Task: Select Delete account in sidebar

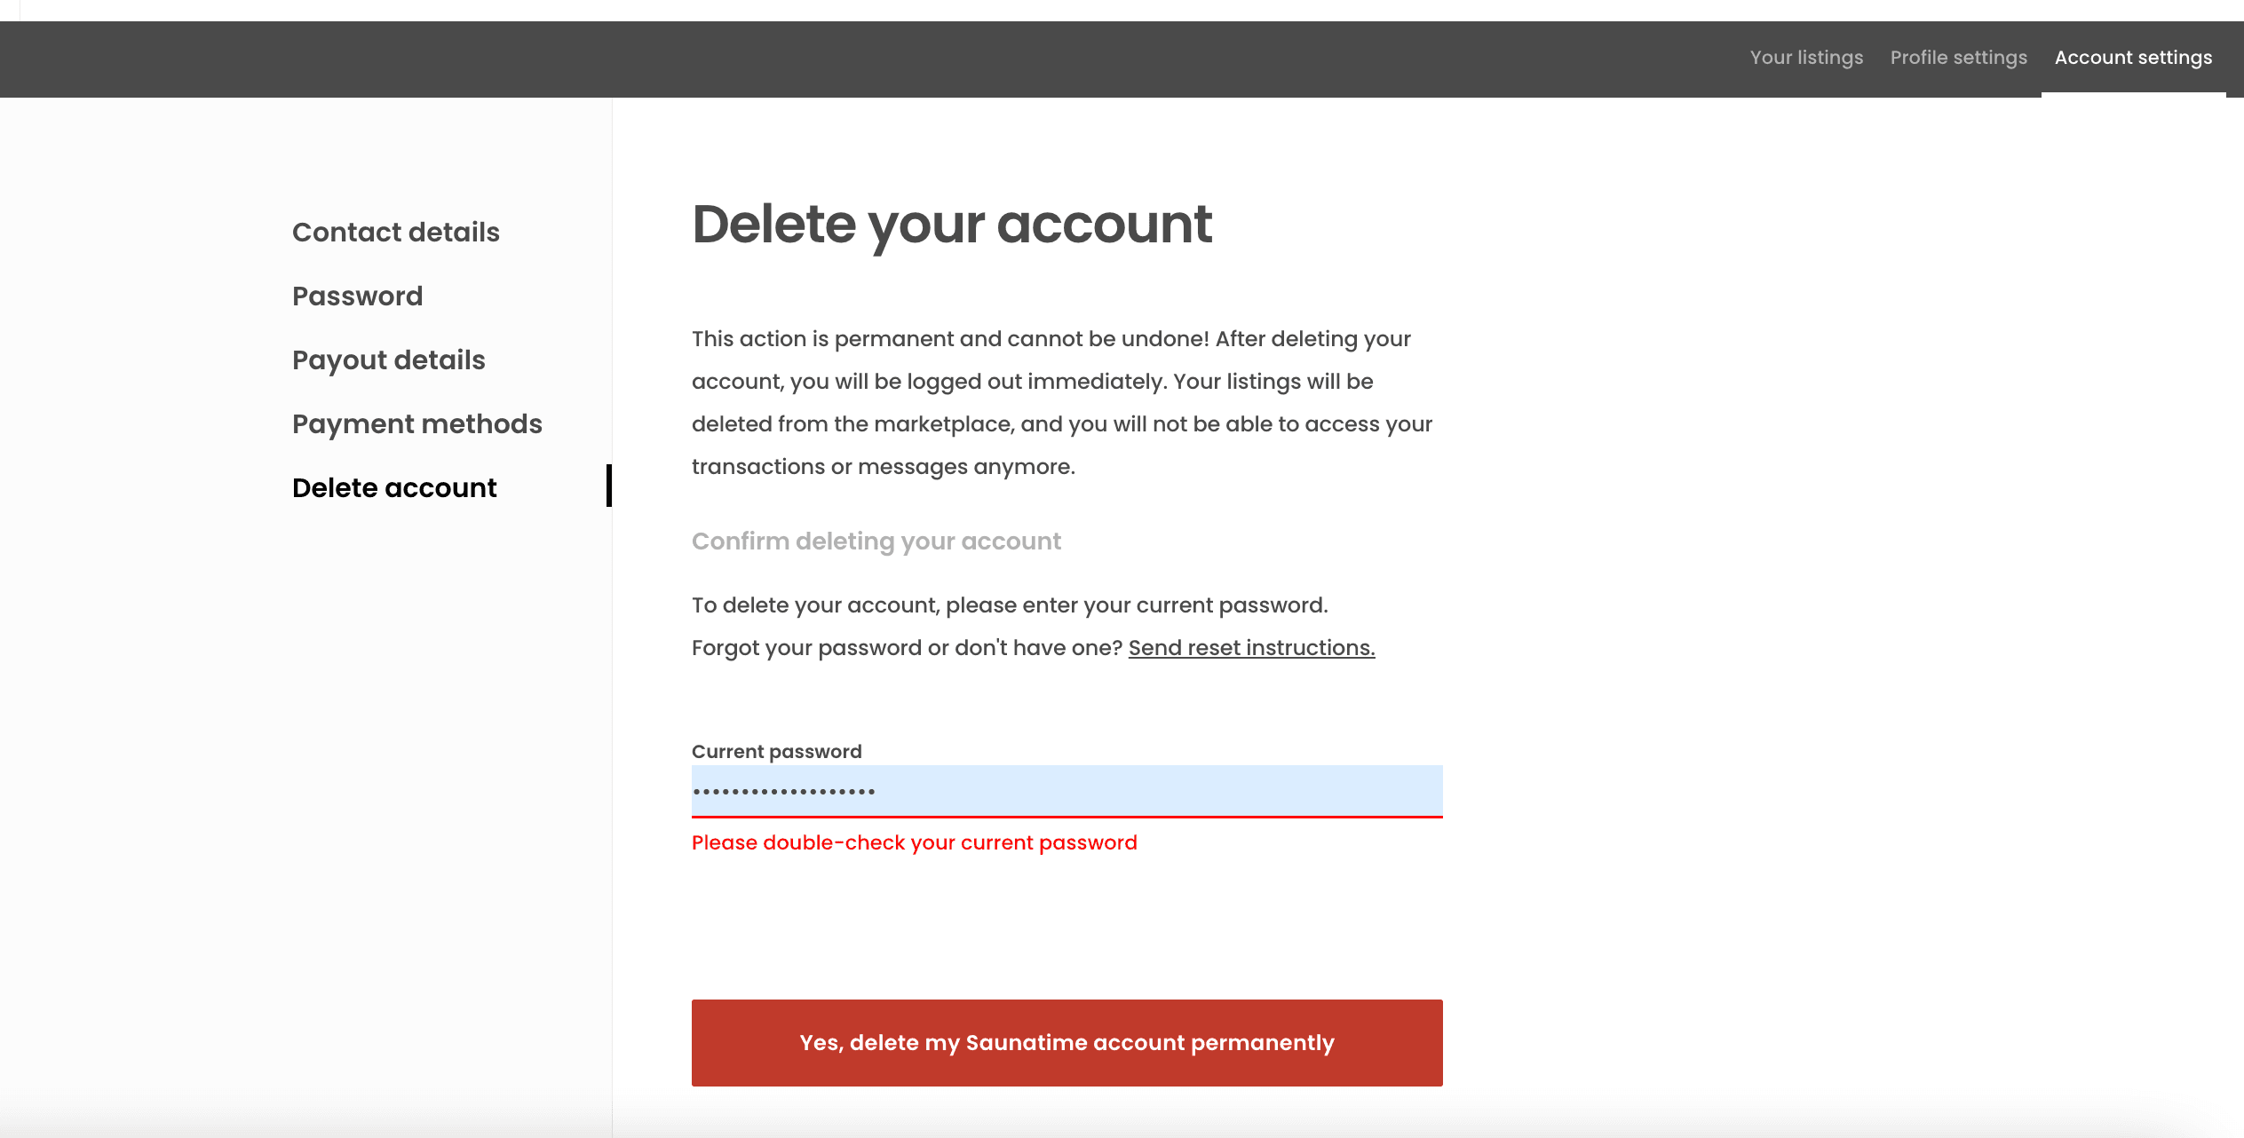Action: pos(394,487)
